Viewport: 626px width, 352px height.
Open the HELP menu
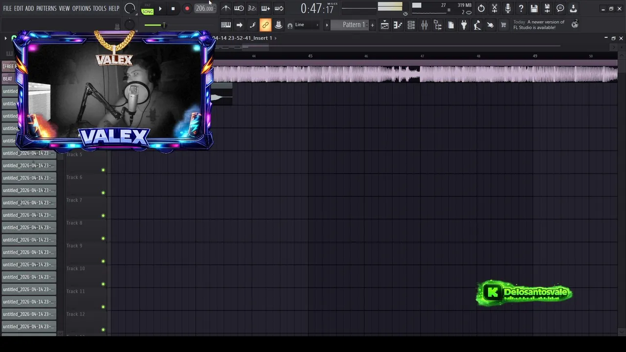point(114,8)
